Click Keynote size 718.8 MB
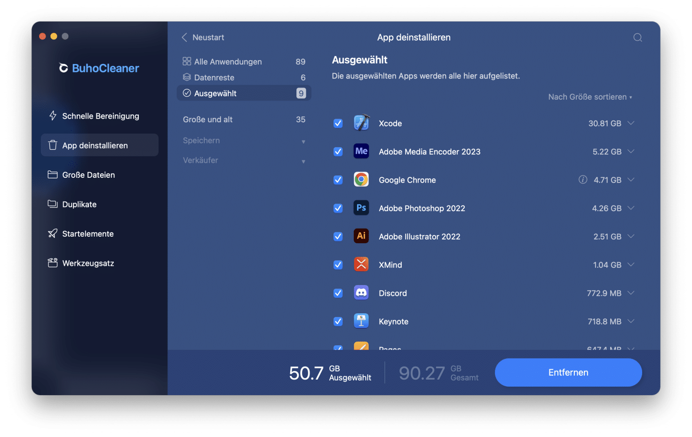The width and height of the screenshot is (692, 437). (x=604, y=321)
